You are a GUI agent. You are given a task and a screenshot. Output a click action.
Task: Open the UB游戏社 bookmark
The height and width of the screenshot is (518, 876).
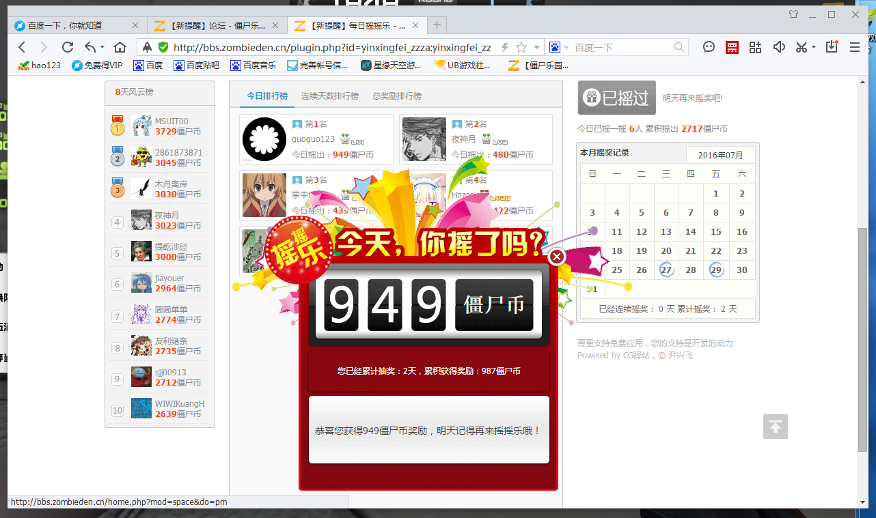tap(463, 66)
